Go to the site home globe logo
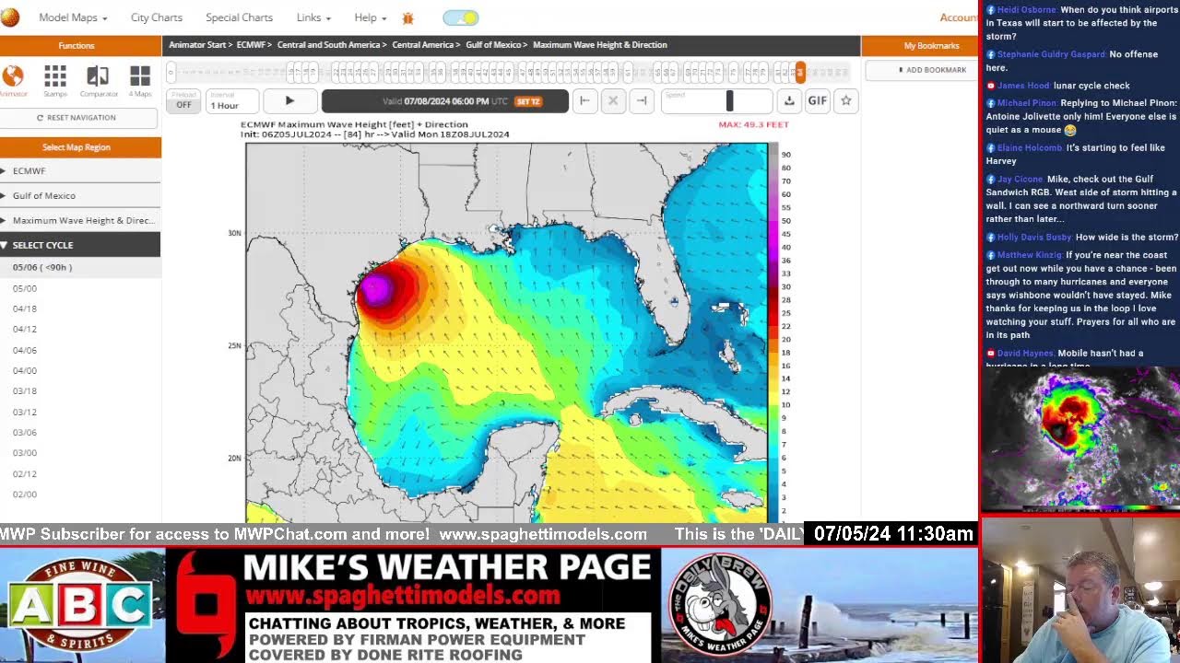Viewport: 1180px width, 663px height. 9,17
